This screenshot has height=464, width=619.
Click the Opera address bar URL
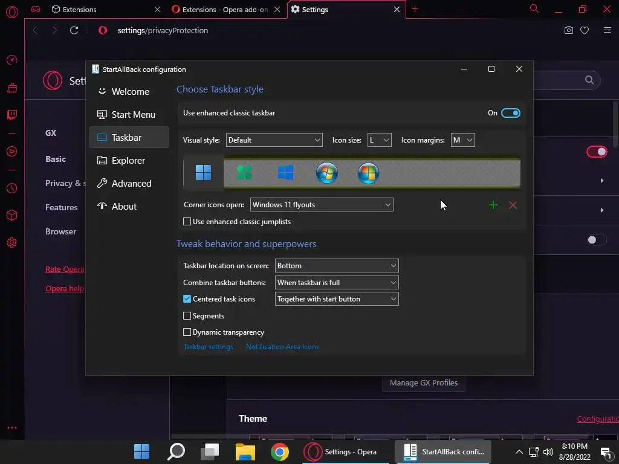click(163, 30)
